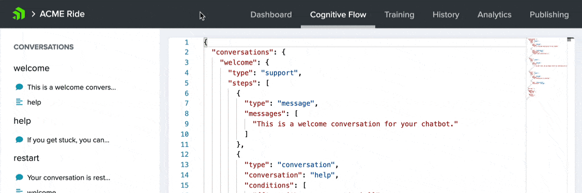
Task: Select the help conversation heading
Action: pyautogui.click(x=22, y=121)
